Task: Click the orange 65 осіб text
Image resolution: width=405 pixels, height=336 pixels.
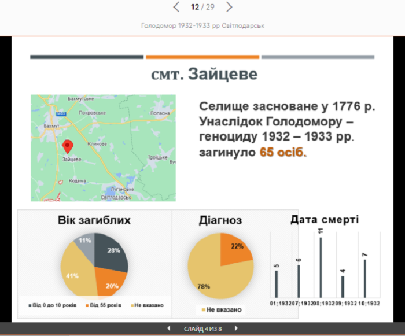Action: pyautogui.click(x=283, y=153)
